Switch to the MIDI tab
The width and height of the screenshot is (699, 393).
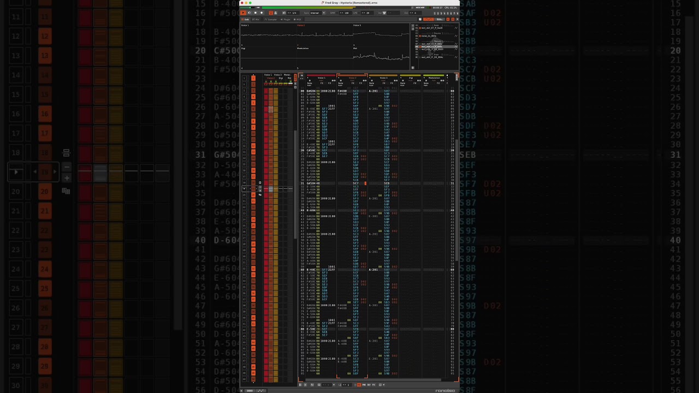click(298, 20)
